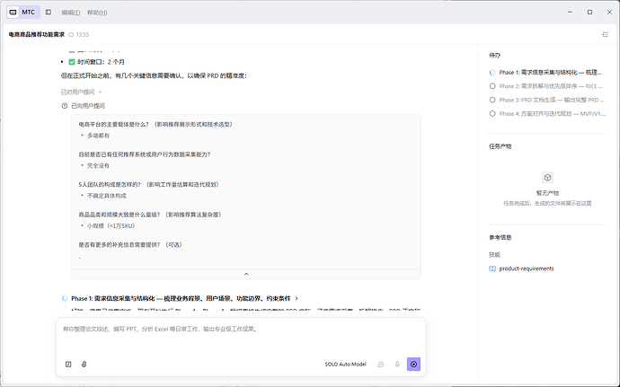Click the MTC mode icon button
The width and height of the screenshot is (620, 387).
click(13, 13)
